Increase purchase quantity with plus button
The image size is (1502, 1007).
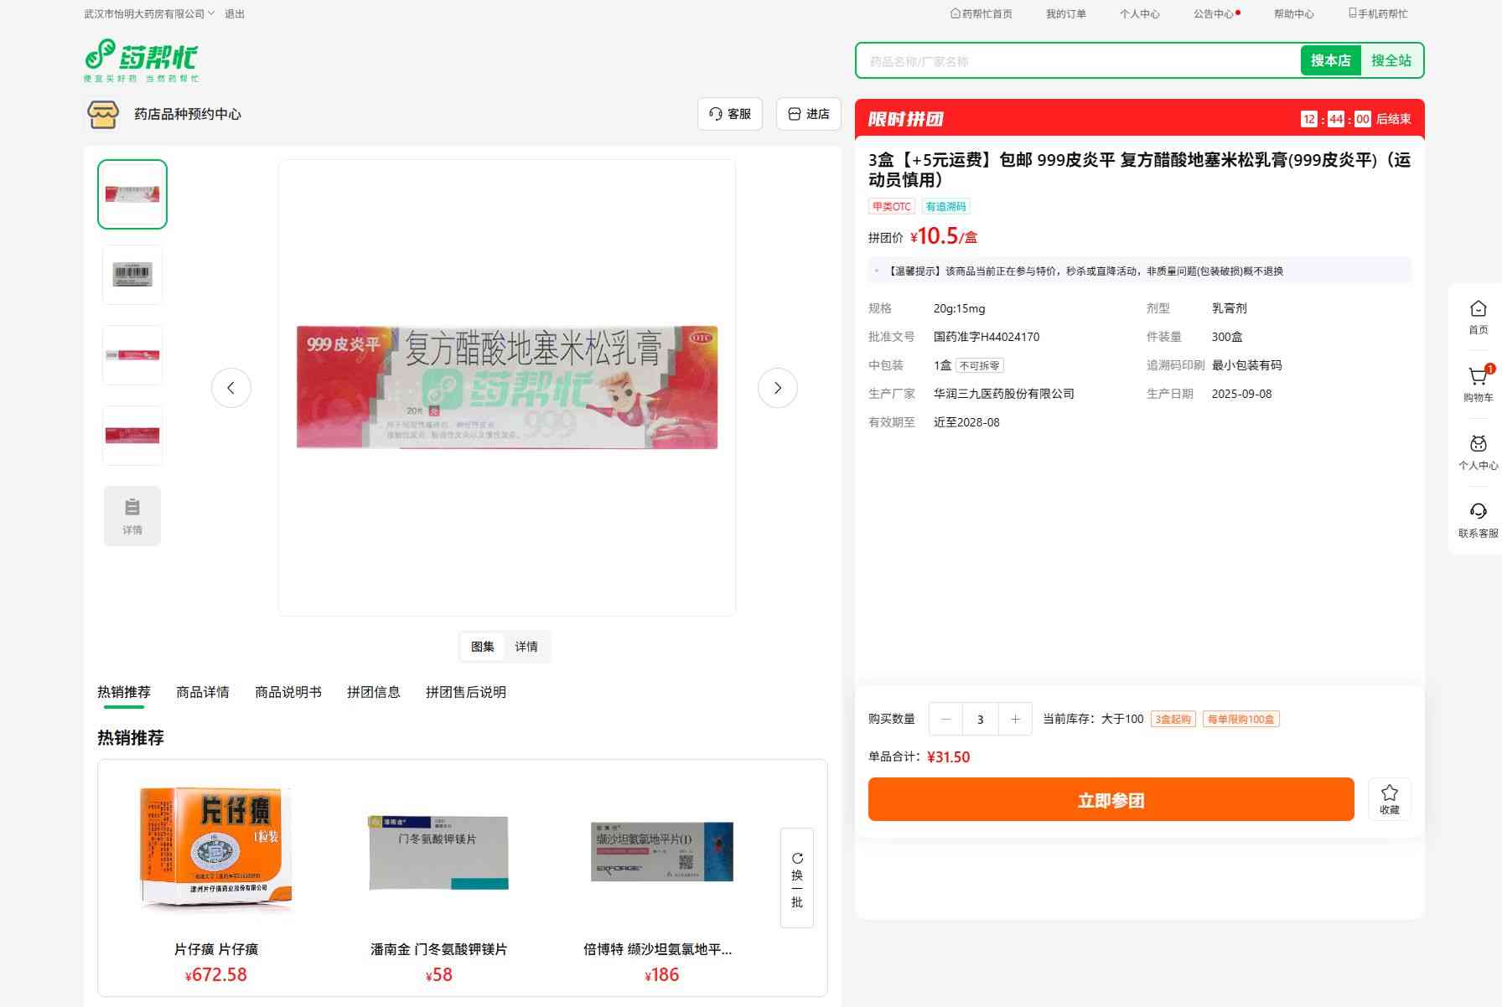(x=1015, y=719)
